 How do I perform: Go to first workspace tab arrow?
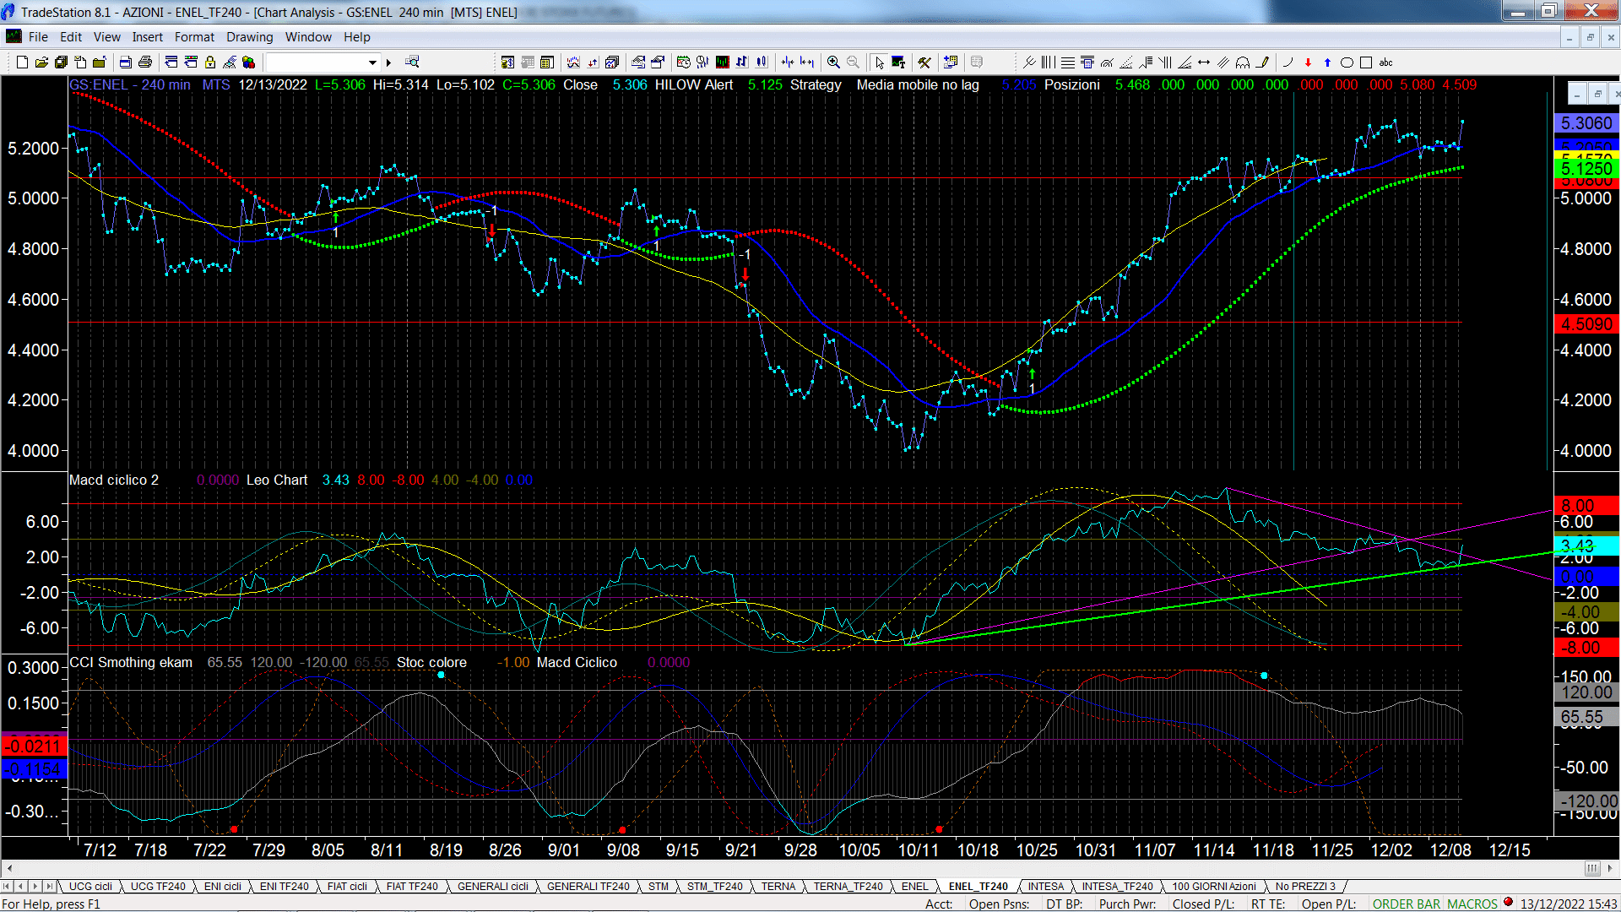tap(7, 887)
